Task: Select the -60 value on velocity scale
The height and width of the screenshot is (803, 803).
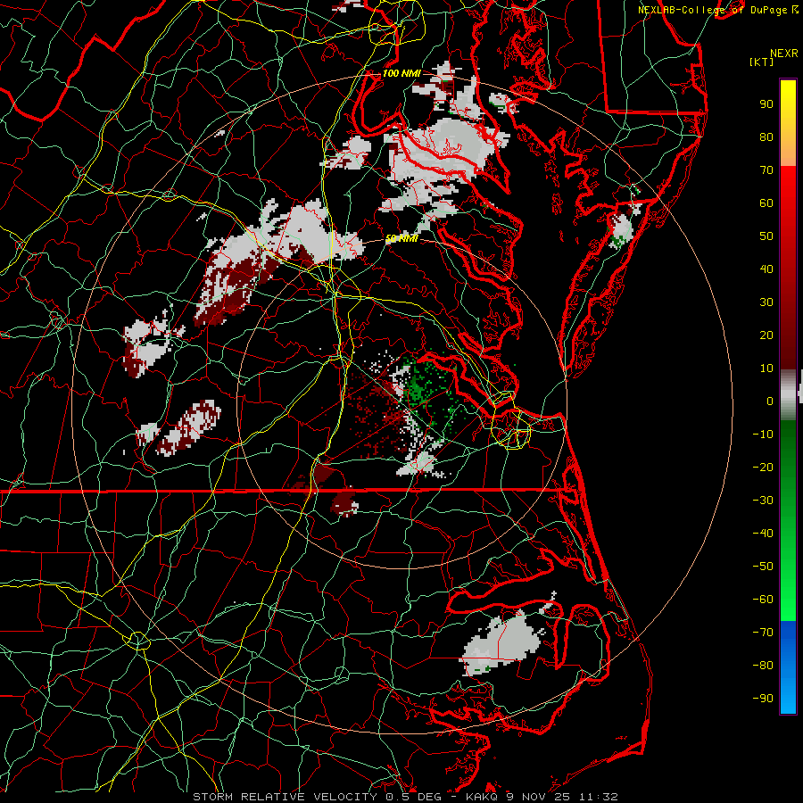Action: point(763,600)
